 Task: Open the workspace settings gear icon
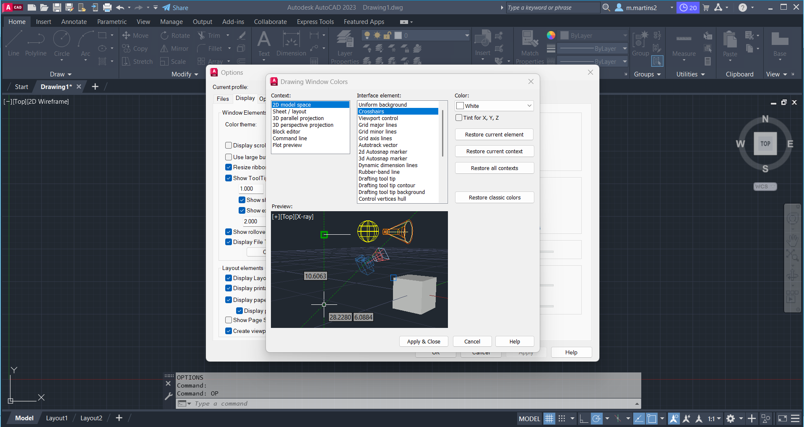(731, 419)
